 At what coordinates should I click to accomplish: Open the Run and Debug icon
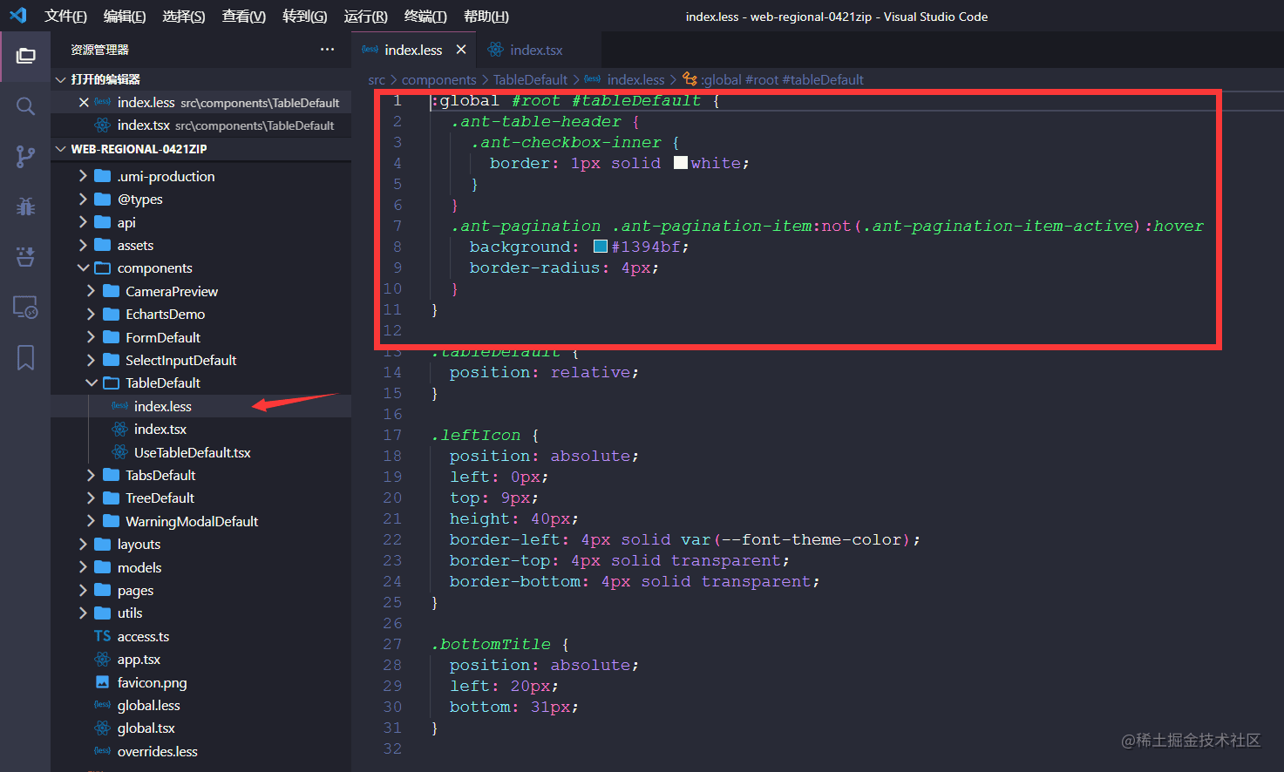tap(25, 207)
